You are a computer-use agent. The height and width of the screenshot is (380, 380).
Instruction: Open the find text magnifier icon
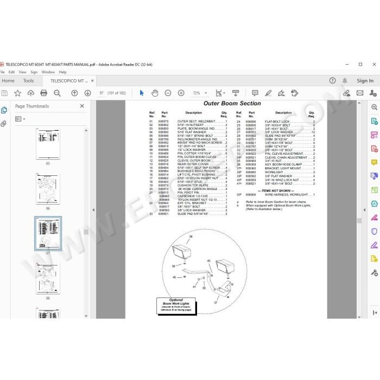pyautogui.click(x=57, y=93)
